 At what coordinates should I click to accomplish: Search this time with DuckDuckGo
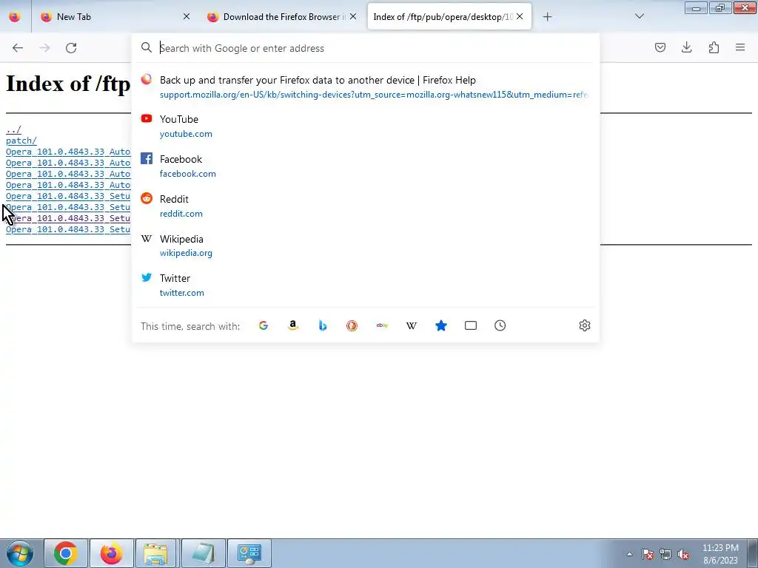[352, 325]
